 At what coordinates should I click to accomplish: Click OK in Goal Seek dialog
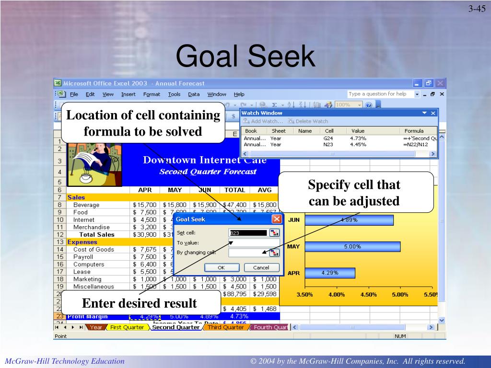[222, 267]
